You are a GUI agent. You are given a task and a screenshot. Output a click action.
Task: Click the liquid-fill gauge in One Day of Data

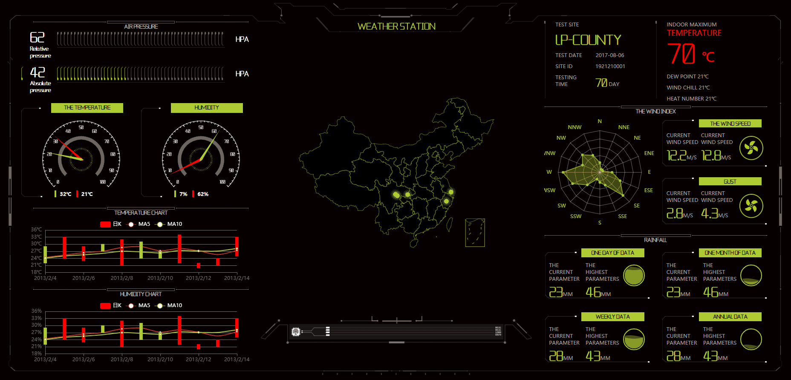[634, 275]
